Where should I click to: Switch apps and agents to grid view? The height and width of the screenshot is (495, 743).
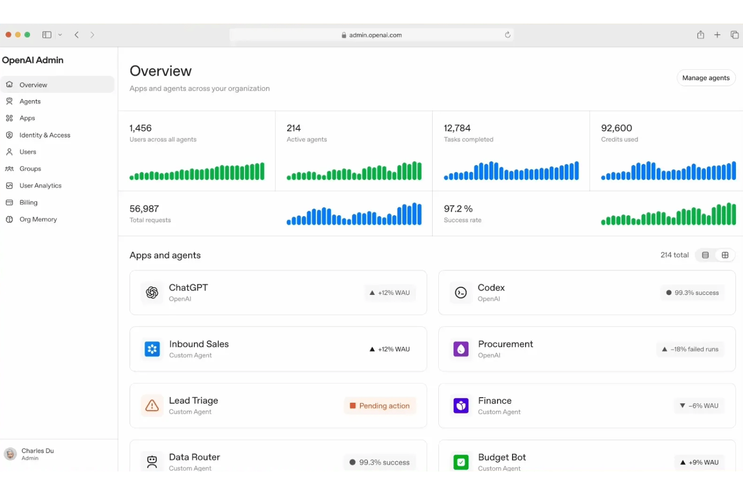[725, 255]
